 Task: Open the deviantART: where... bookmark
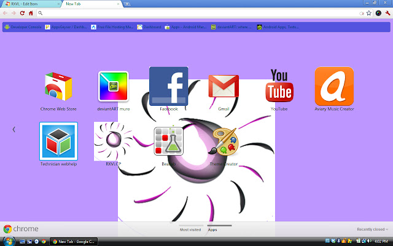point(231,27)
